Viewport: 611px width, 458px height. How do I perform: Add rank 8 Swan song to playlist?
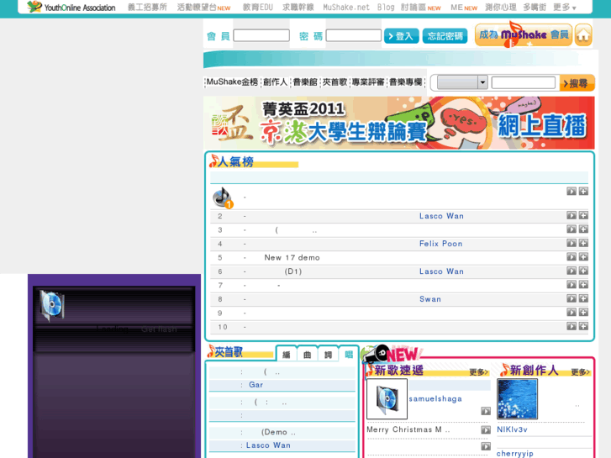point(583,298)
